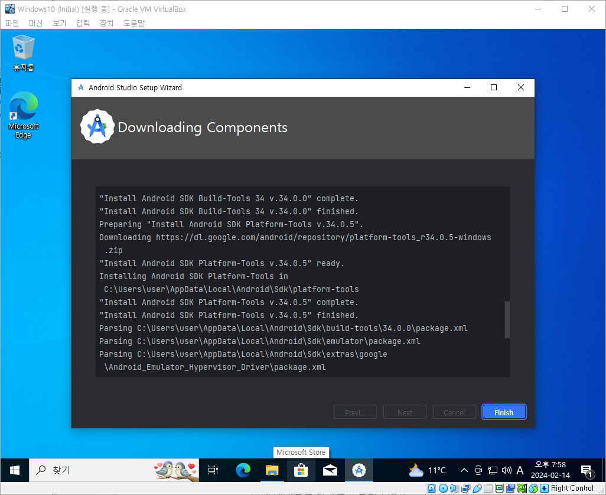Open the network tray icon
606x495 pixels.
tap(493, 470)
